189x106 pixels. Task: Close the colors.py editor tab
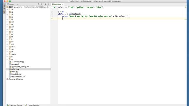point(62,4)
